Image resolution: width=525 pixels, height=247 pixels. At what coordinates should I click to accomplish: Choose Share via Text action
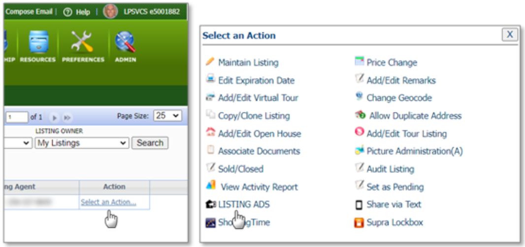[x=394, y=204]
